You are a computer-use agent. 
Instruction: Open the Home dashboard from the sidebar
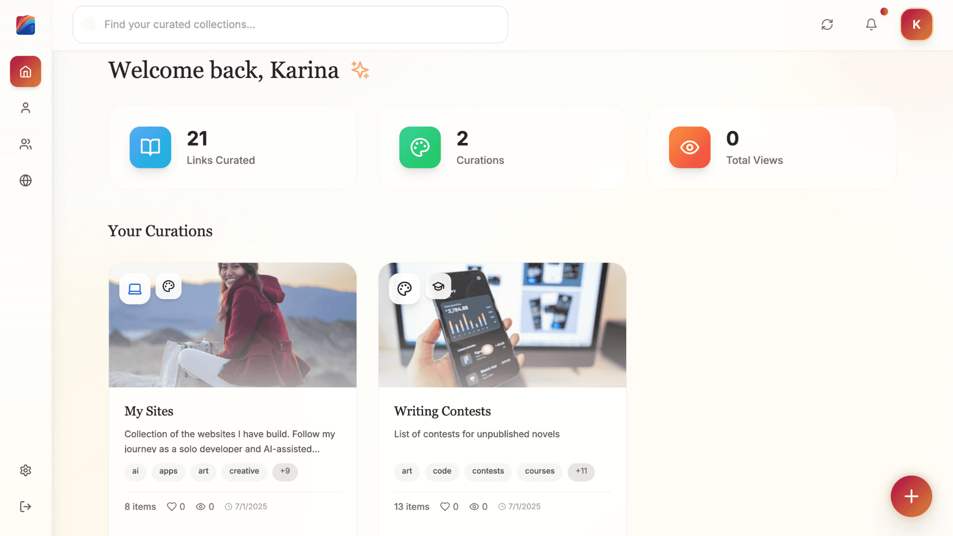pyautogui.click(x=25, y=71)
